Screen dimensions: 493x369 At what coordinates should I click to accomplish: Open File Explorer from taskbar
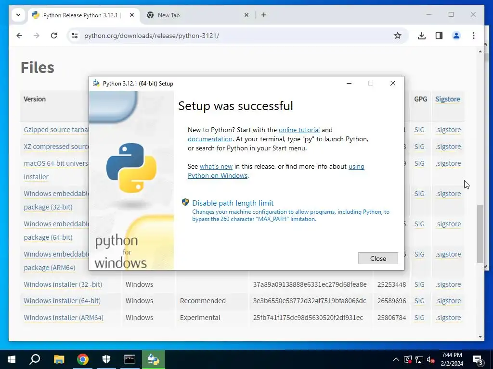59,359
